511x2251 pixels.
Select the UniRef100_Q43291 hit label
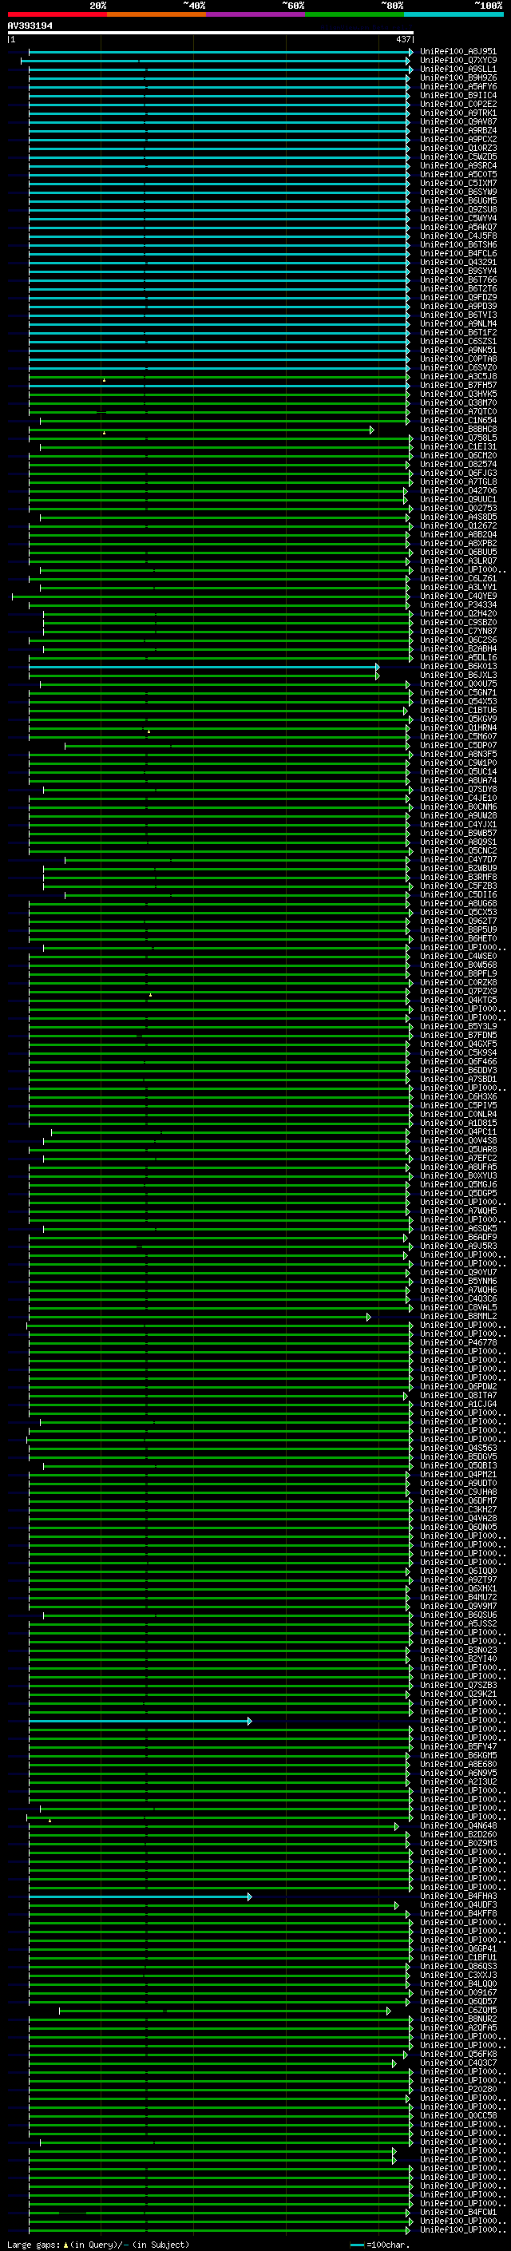pyautogui.click(x=458, y=262)
